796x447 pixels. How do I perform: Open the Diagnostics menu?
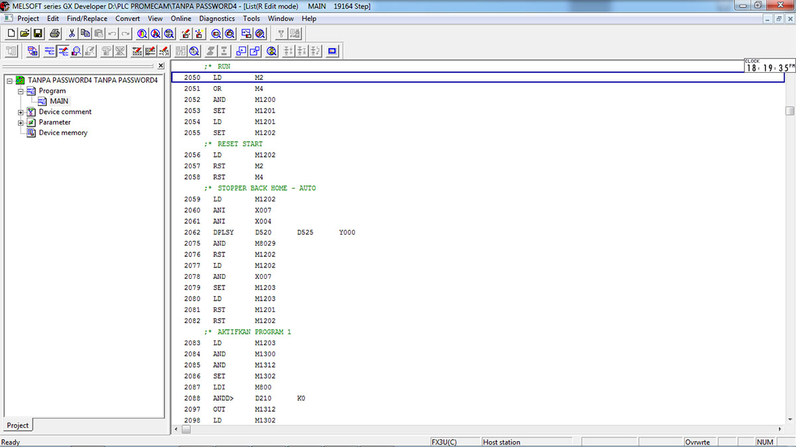click(217, 19)
